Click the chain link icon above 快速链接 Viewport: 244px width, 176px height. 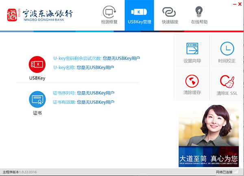(x=169, y=12)
